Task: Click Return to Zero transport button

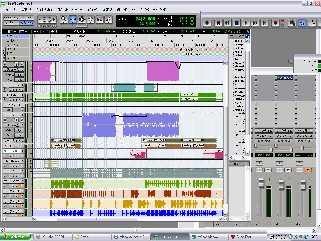Action: pos(218,23)
